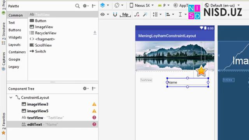Search the Palette with the magnifier icon

coord(77,6)
